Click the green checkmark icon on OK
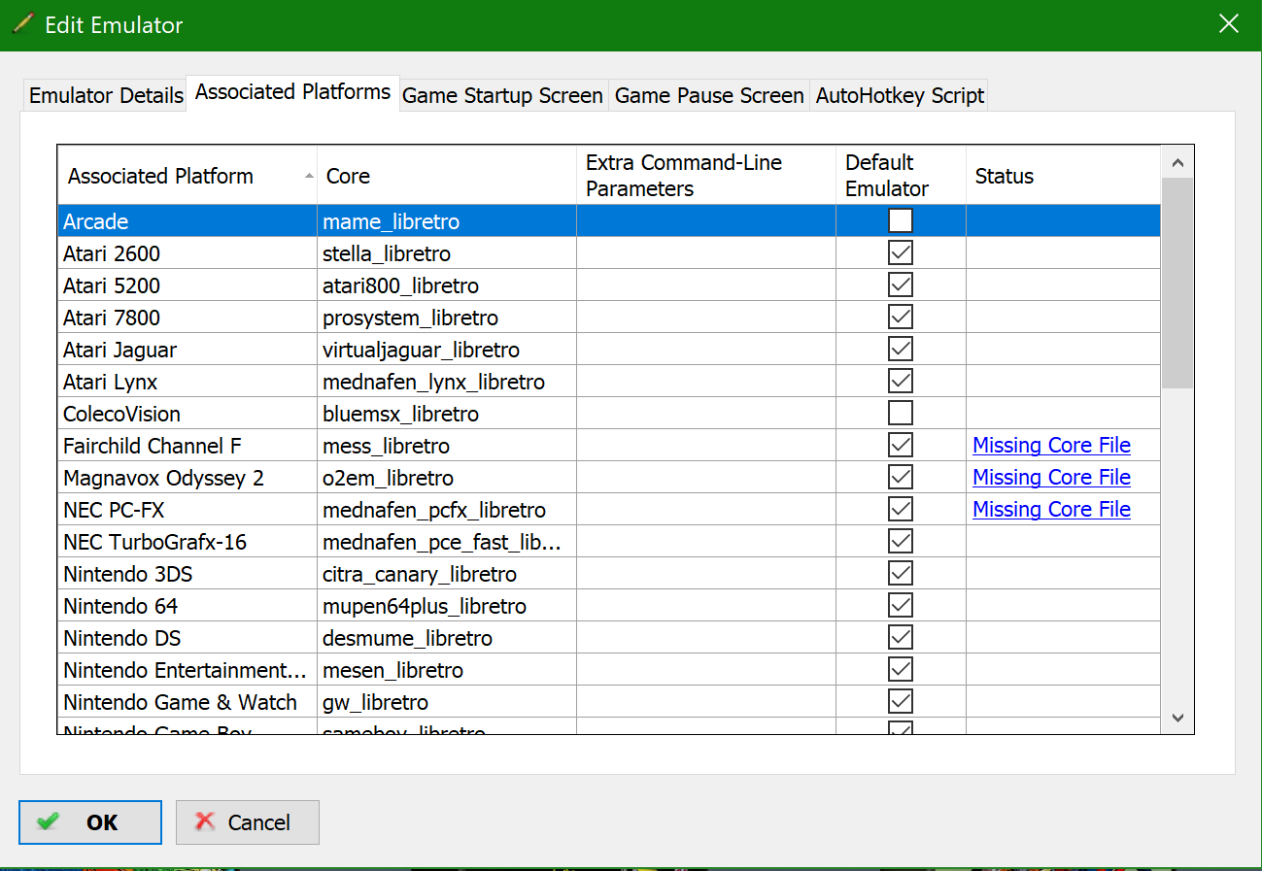Screen dimensions: 1262x871 pos(48,821)
